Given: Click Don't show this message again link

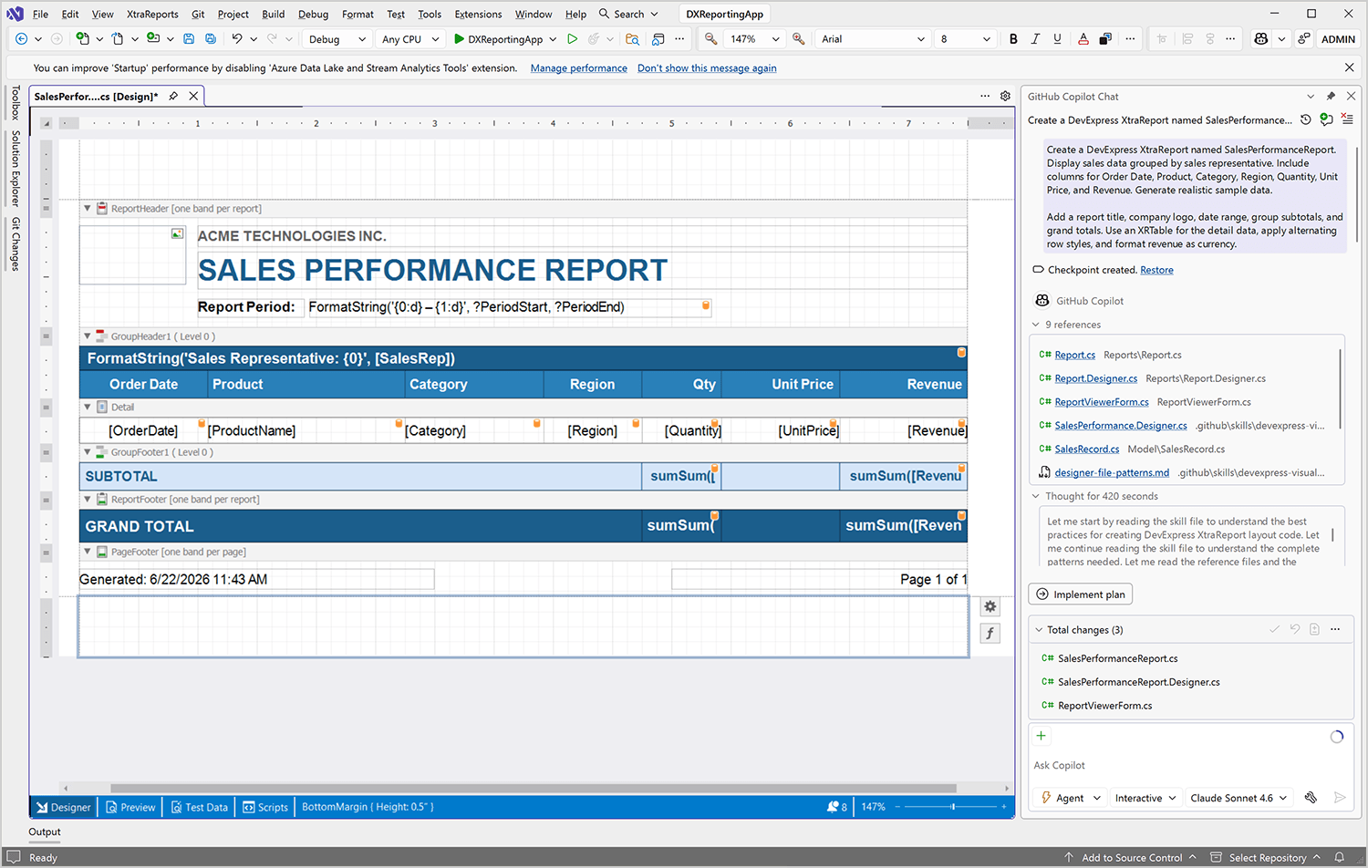Looking at the screenshot, I should click(707, 68).
